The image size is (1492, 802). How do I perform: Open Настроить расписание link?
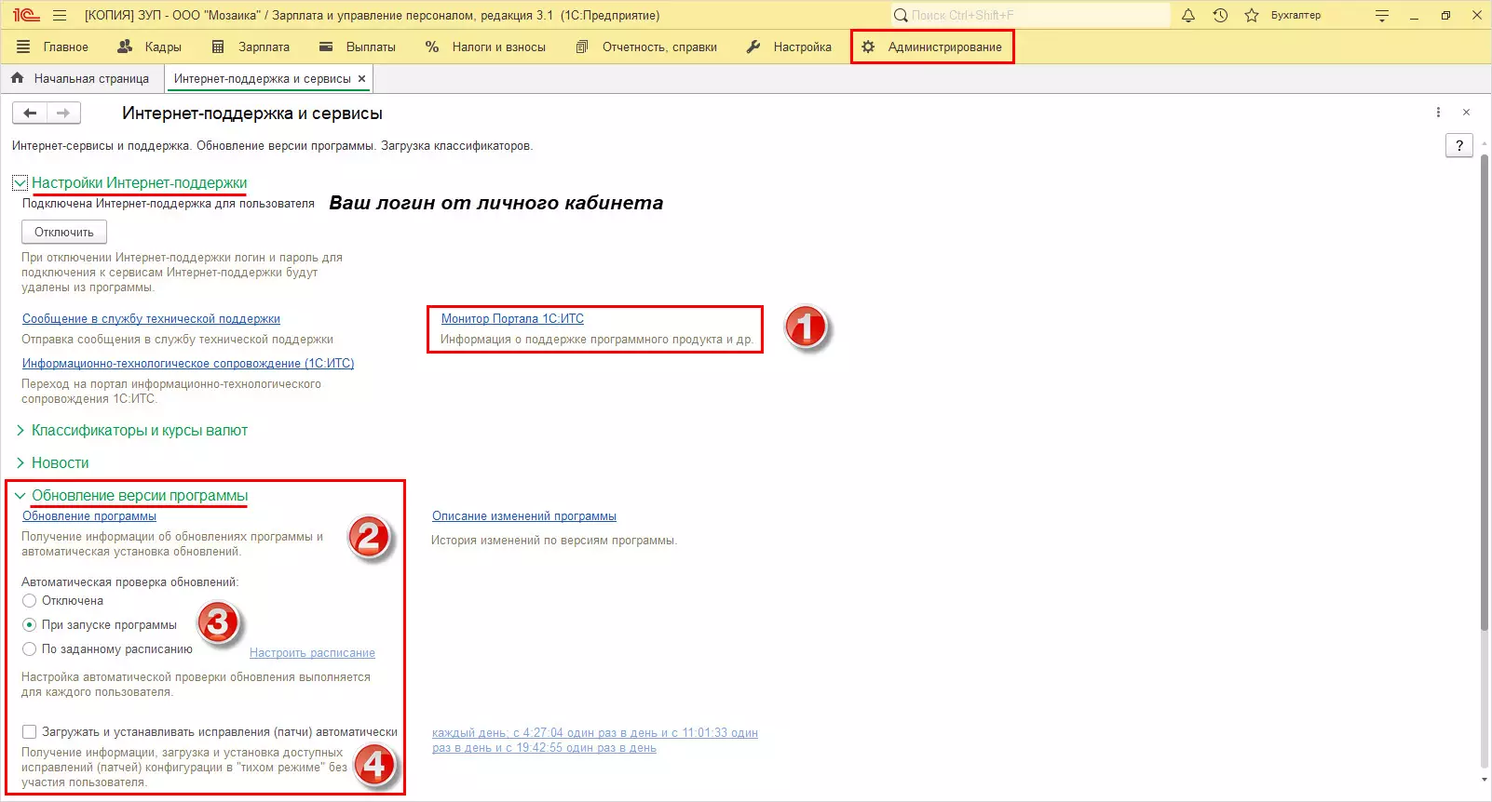point(312,653)
